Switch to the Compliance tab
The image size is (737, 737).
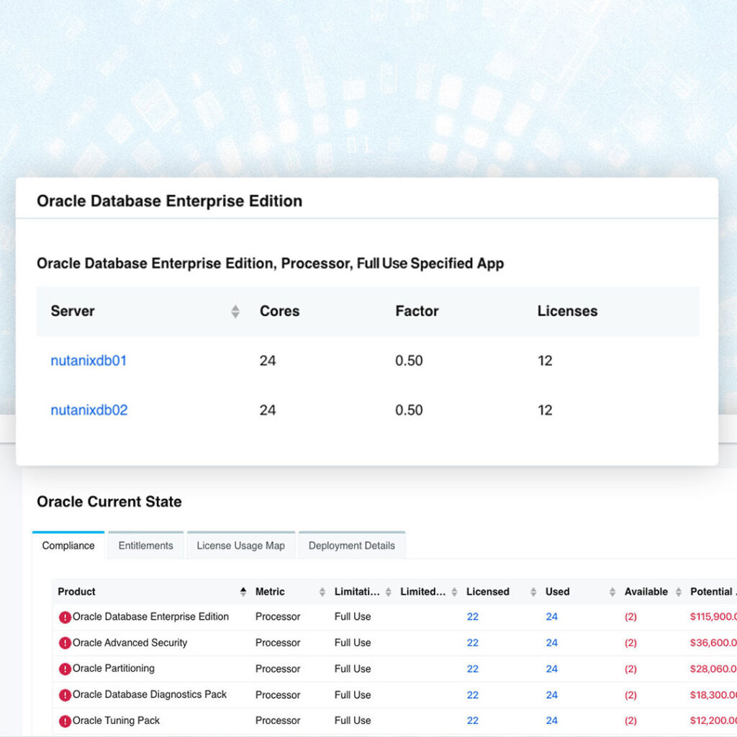68,546
